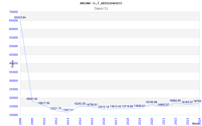Click the 2006 year label on x-axis

[x=20, y=121]
